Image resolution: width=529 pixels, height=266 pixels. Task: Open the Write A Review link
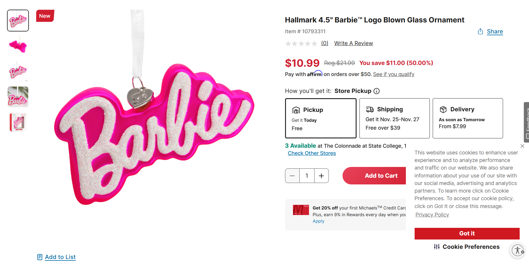(x=353, y=43)
